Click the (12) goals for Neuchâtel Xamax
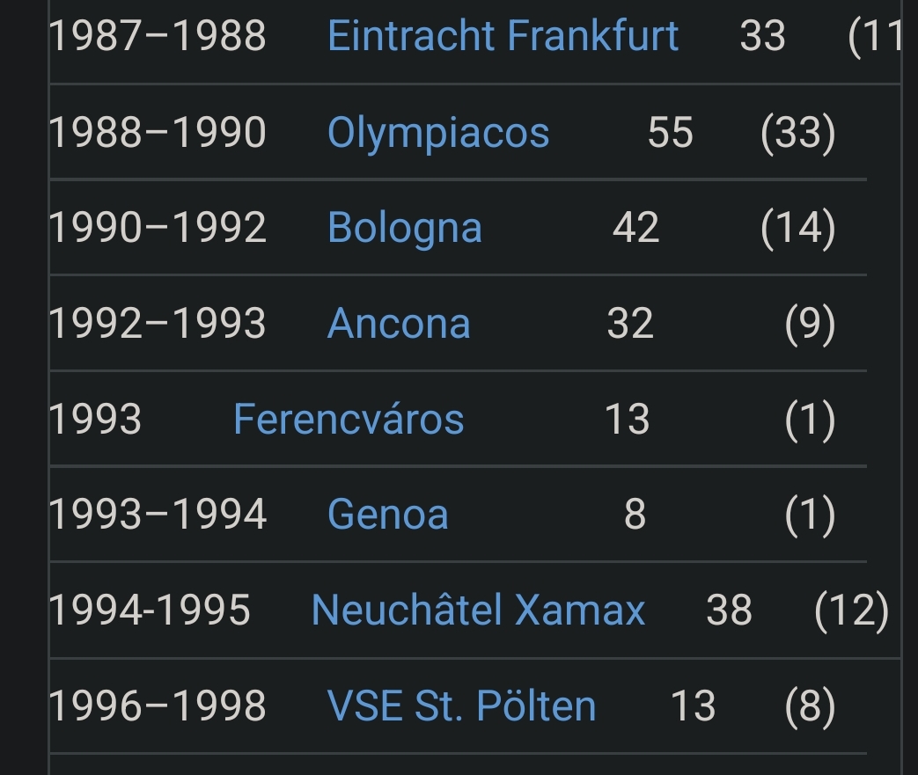 851,610
